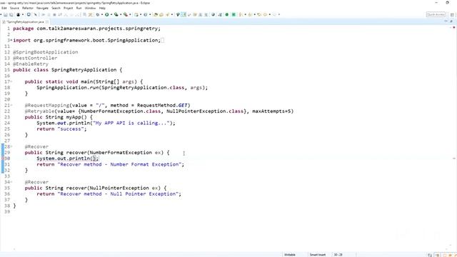Open the Next Annotation dropdown arrow

coord(245,14)
